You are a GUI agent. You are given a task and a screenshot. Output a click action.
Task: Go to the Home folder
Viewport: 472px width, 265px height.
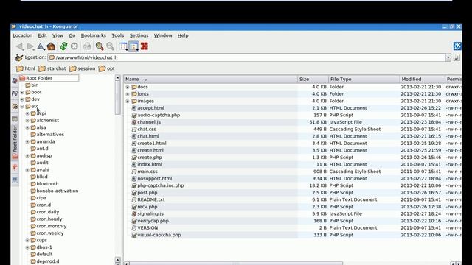click(x=51, y=46)
